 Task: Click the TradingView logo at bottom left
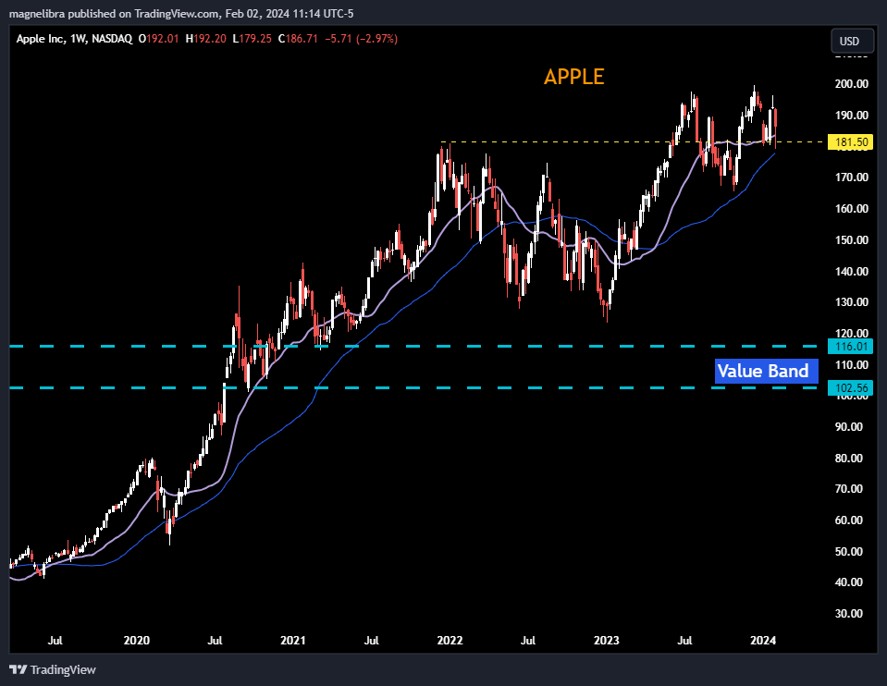tap(53, 669)
